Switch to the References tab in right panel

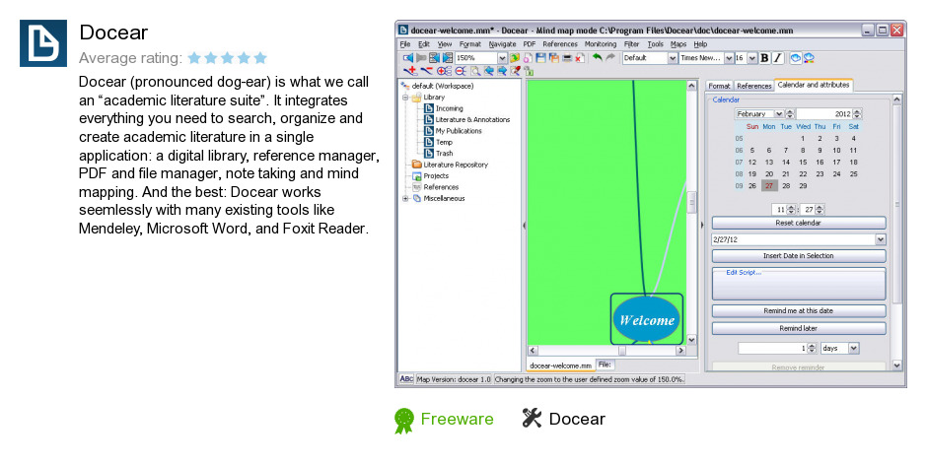coord(753,86)
